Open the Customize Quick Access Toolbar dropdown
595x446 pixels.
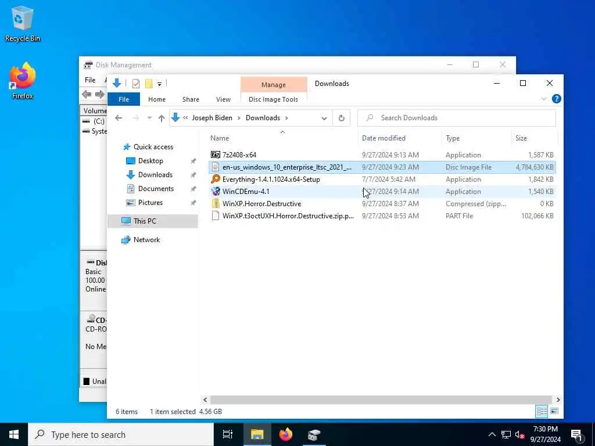coord(159,84)
